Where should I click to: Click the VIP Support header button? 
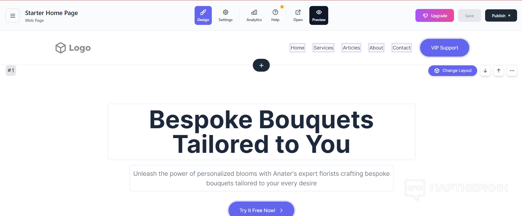pyautogui.click(x=445, y=48)
